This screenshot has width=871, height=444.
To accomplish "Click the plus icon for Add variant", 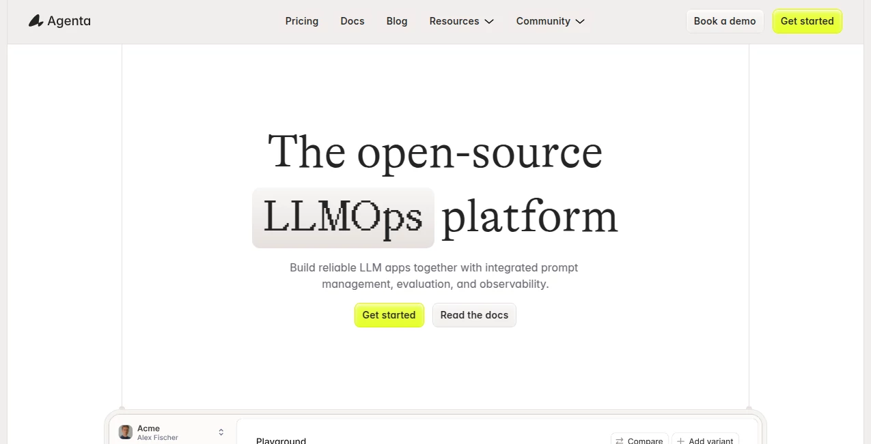I will click(680, 441).
